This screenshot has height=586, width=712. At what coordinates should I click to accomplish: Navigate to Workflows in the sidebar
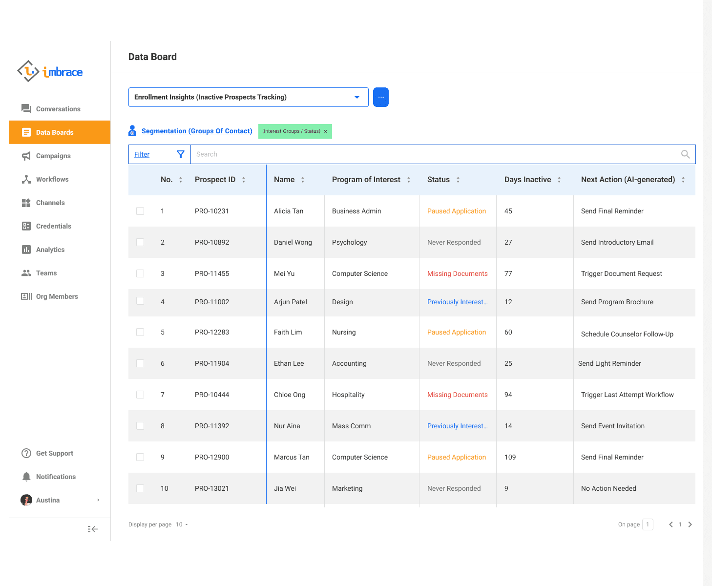coord(52,179)
